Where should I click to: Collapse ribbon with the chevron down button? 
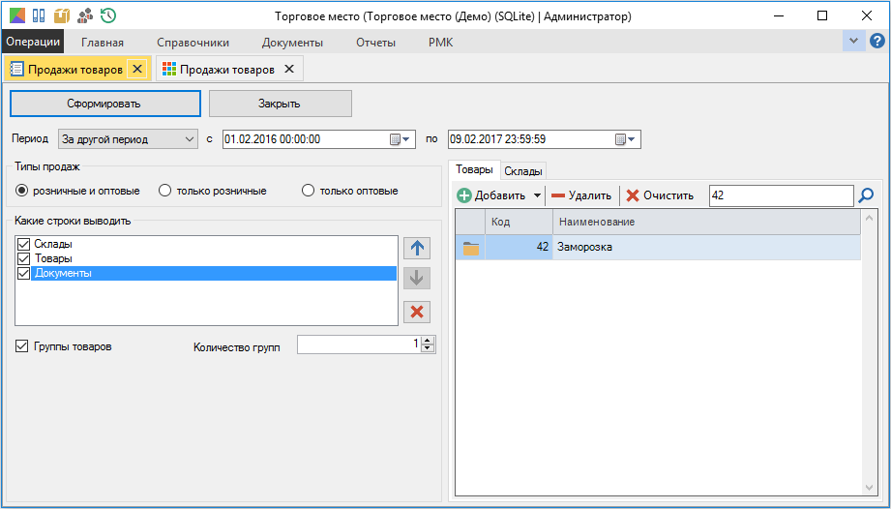[x=853, y=41]
